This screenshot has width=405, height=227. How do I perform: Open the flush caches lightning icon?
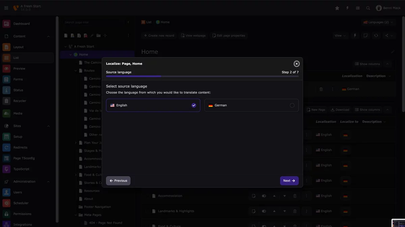click(347, 8)
